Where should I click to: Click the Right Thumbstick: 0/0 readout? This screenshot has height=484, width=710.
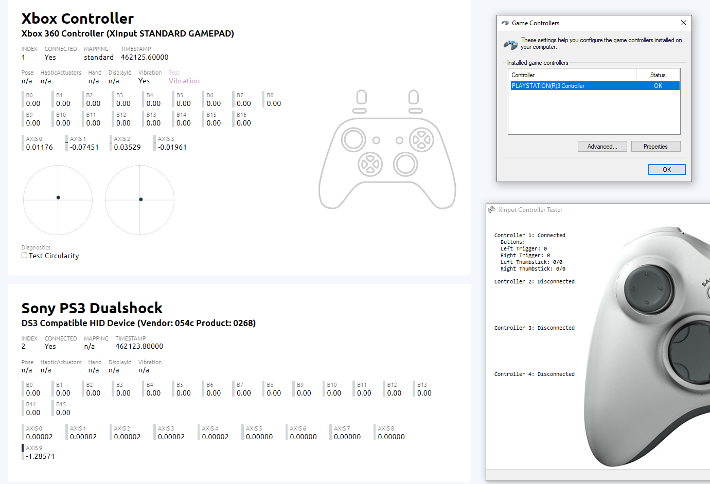coord(533,268)
